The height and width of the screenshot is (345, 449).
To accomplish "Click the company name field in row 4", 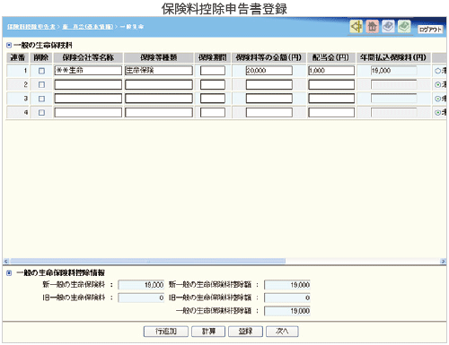I will [x=88, y=112].
